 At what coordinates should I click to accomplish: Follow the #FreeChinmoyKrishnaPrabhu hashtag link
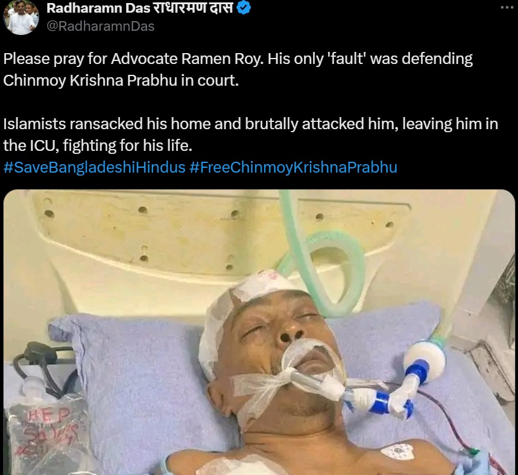(293, 167)
